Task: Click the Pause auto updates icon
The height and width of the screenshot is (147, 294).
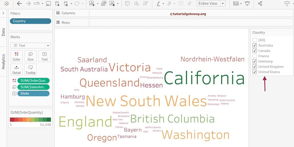Action: click(66, 3)
